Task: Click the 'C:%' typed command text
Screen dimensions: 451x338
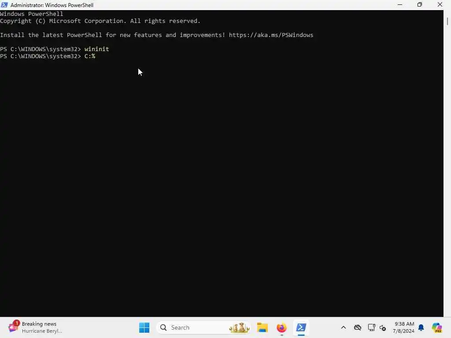Action: [90, 56]
